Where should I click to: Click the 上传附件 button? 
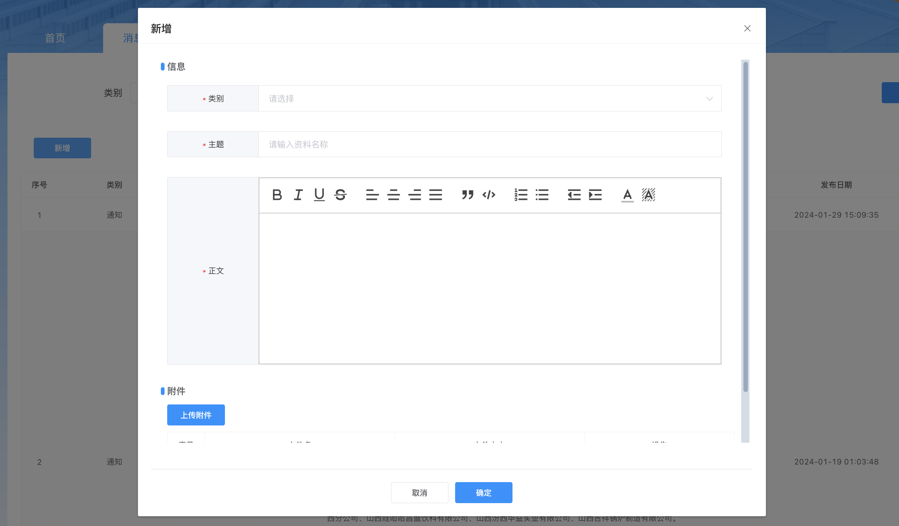tap(196, 415)
